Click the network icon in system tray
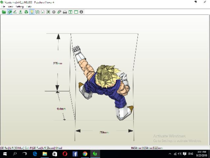The height and width of the screenshot is (158, 210). (175, 154)
